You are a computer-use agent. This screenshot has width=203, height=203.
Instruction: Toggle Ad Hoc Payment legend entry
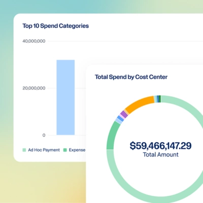(x=41, y=150)
